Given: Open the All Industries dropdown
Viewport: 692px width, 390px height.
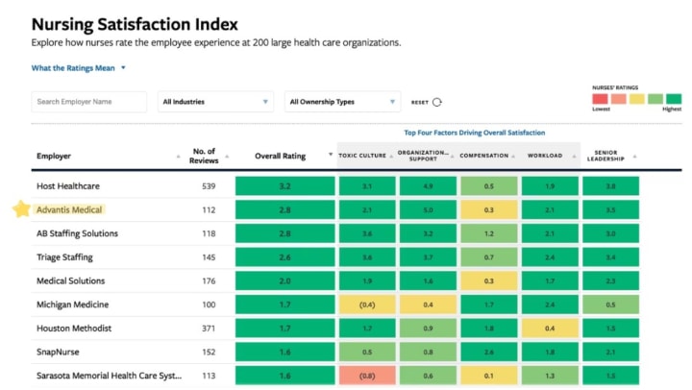Looking at the screenshot, I should (215, 102).
